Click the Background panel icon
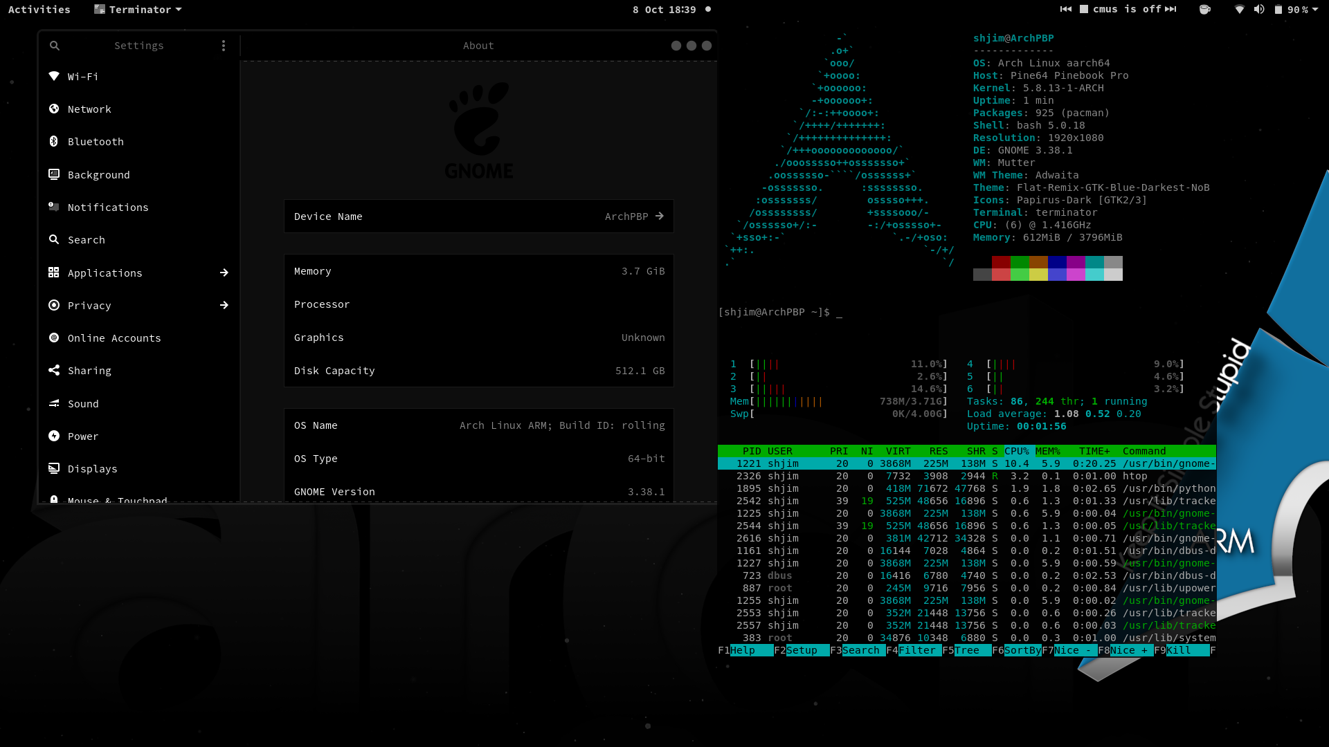Viewport: 1329px width, 747px height. [54, 174]
